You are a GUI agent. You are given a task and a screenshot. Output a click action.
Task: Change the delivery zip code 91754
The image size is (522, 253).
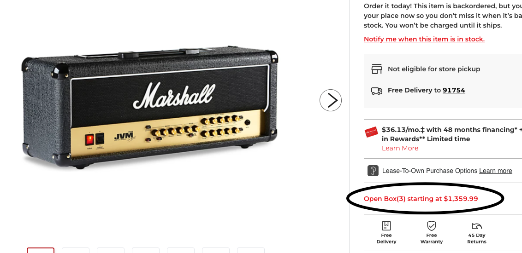(454, 90)
